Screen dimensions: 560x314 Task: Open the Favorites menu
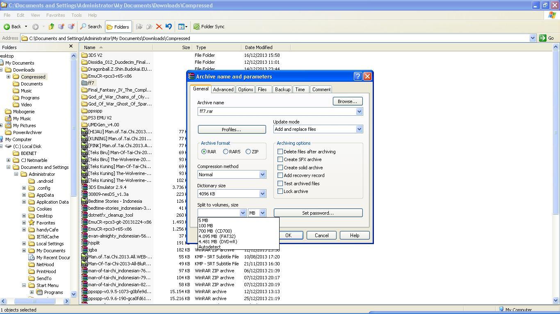tap(55, 15)
